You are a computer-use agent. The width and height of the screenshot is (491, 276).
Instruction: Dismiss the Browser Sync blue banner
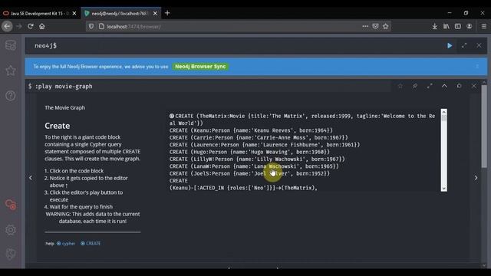(477, 67)
